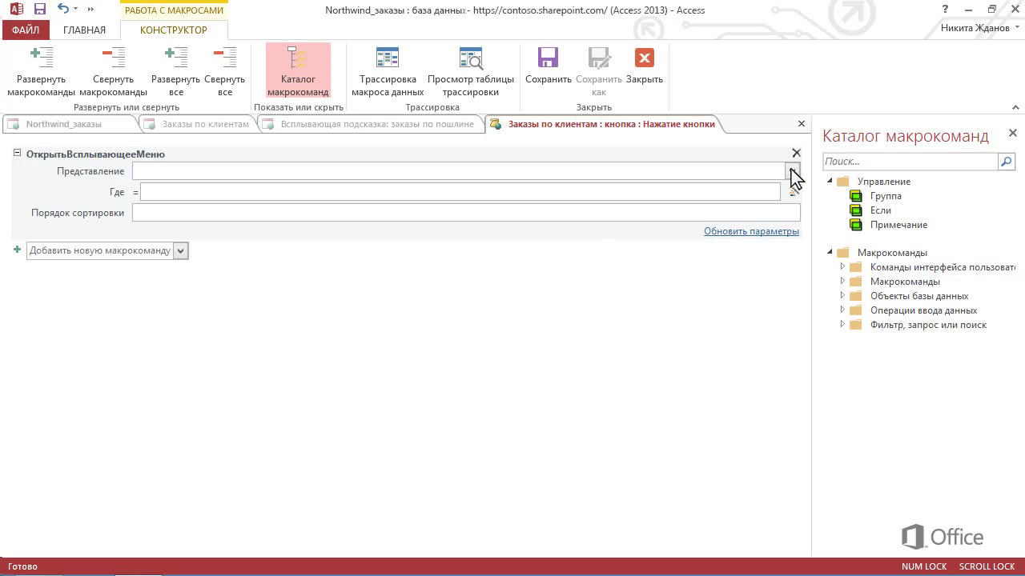Expand Фильтр, запрос или поиск folder
The height and width of the screenshot is (576, 1025).
click(x=842, y=324)
